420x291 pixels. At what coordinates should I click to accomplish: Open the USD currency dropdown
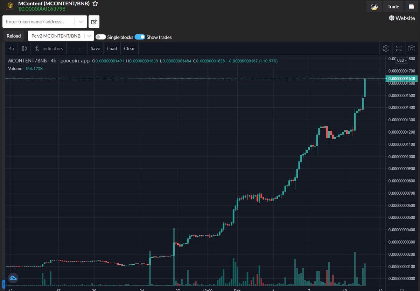[402, 60]
